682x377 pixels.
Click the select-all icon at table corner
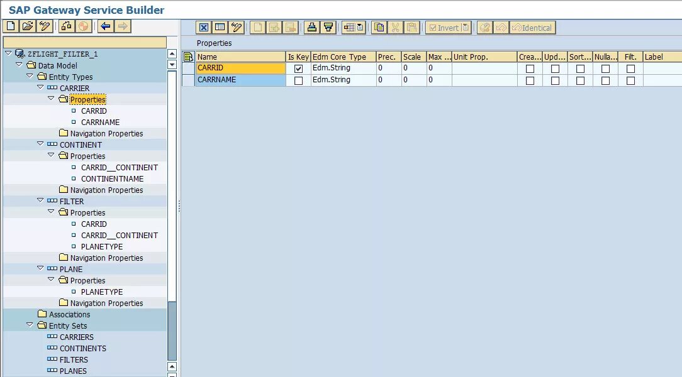point(188,57)
